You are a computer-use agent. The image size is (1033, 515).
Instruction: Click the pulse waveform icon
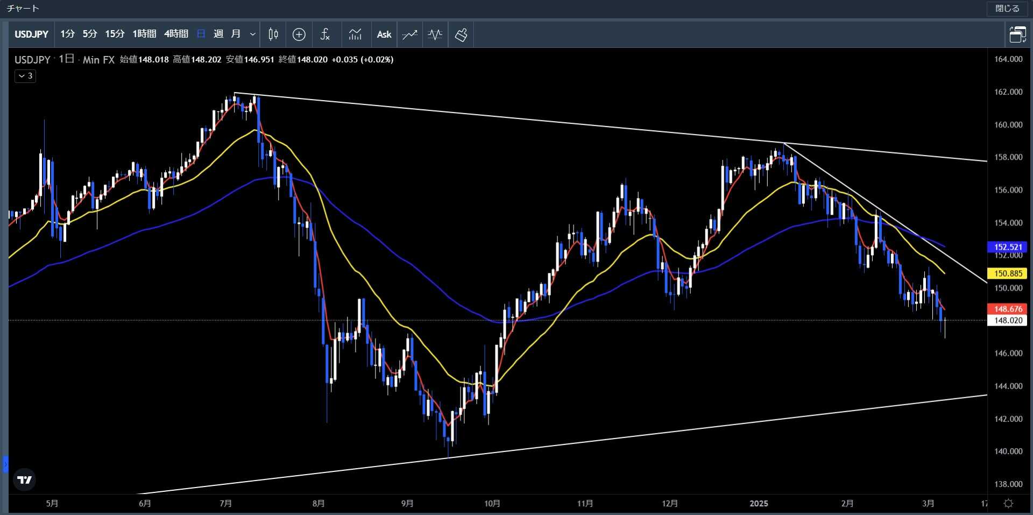(435, 34)
